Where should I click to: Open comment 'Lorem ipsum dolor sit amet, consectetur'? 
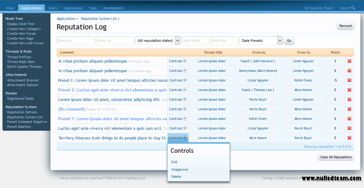click(109, 99)
